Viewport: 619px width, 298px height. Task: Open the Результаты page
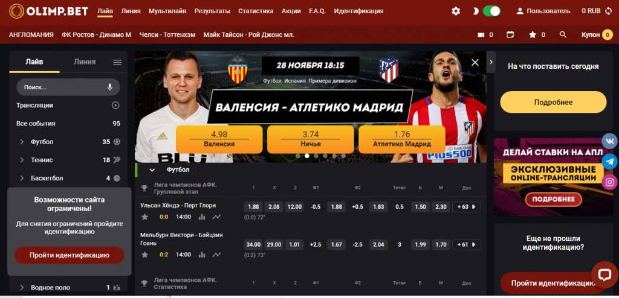(212, 11)
